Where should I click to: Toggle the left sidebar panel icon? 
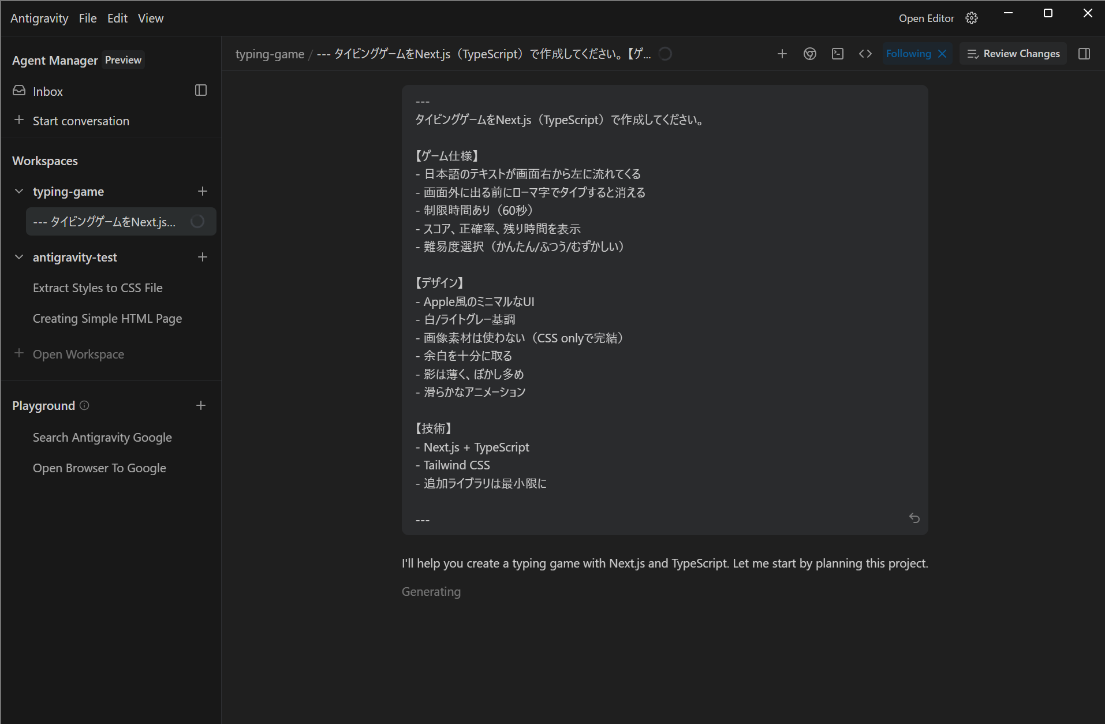click(201, 90)
